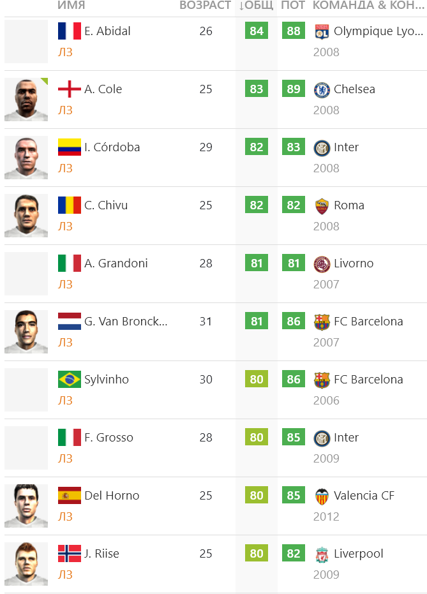Click the Livorno club crest icon

click(322, 264)
